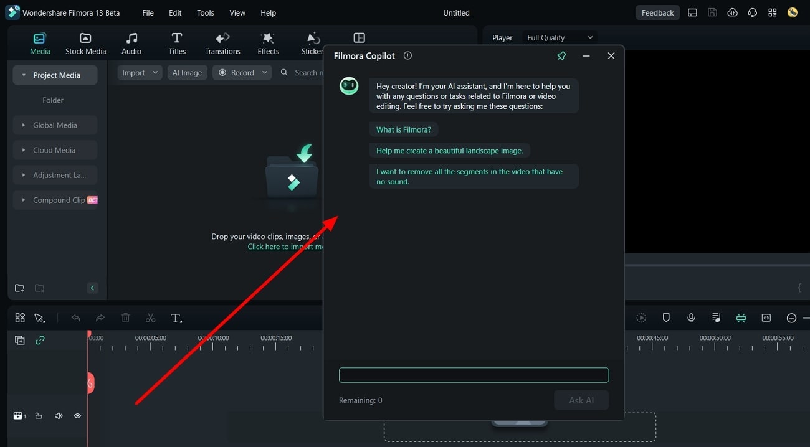Viewport: 810px width, 447px height.
Task: Open the Import dropdown
Action: [x=140, y=73]
